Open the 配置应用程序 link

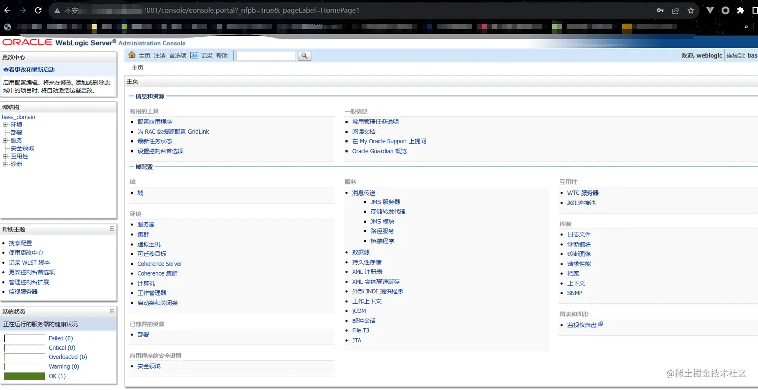point(155,122)
